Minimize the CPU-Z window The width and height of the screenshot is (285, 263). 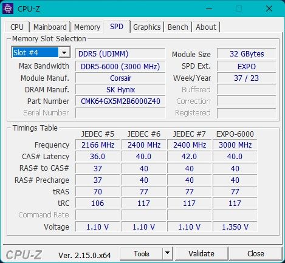click(x=209, y=9)
